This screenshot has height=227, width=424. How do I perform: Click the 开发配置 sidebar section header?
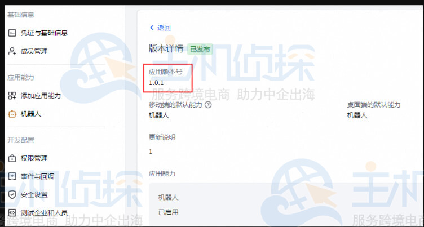coord(21,140)
